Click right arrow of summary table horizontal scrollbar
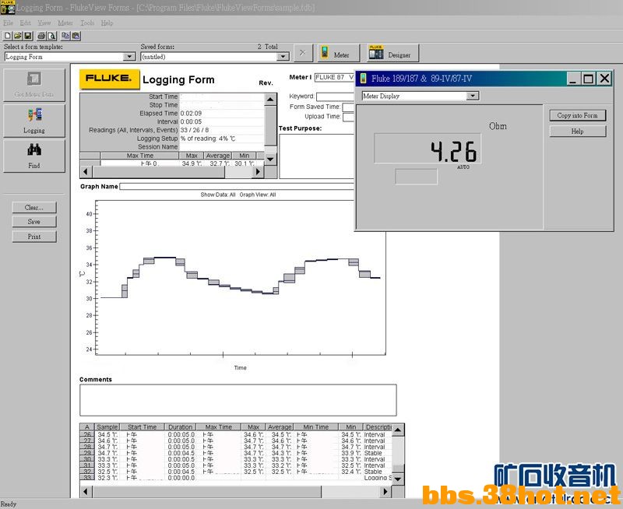 (x=258, y=172)
